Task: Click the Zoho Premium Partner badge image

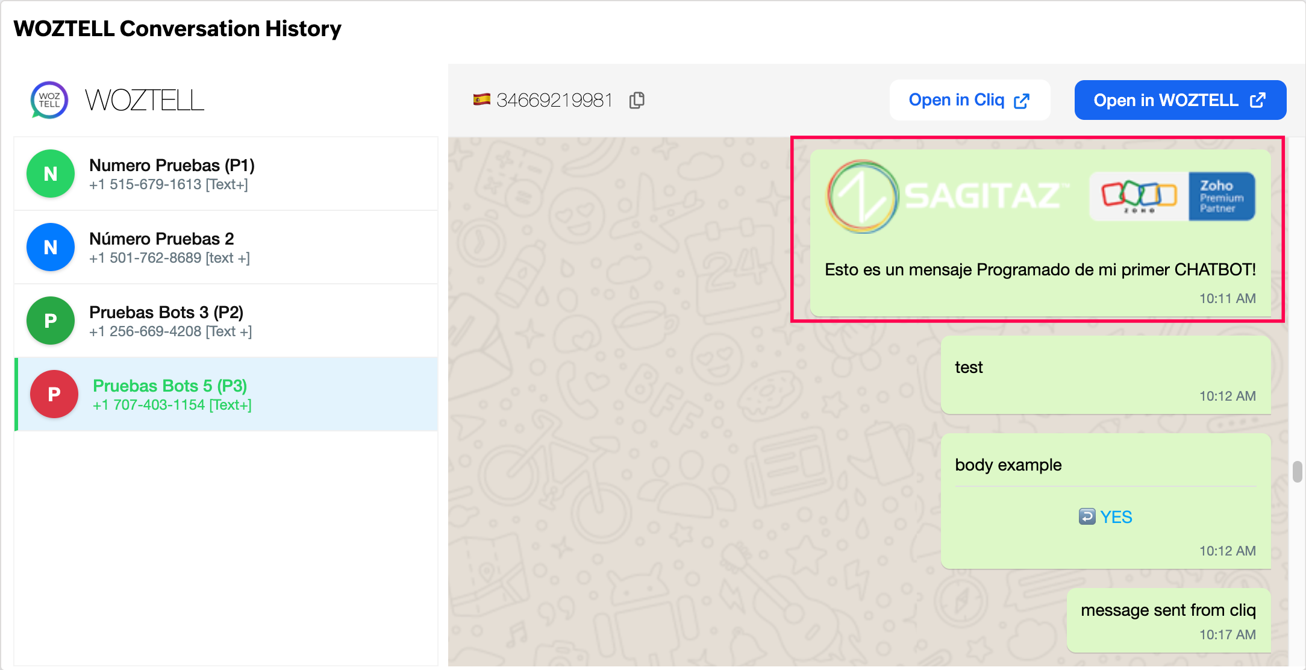Action: (x=1172, y=196)
